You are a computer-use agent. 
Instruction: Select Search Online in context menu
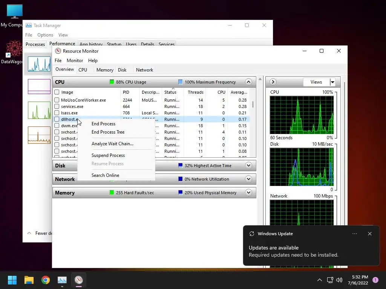point(106,175)
